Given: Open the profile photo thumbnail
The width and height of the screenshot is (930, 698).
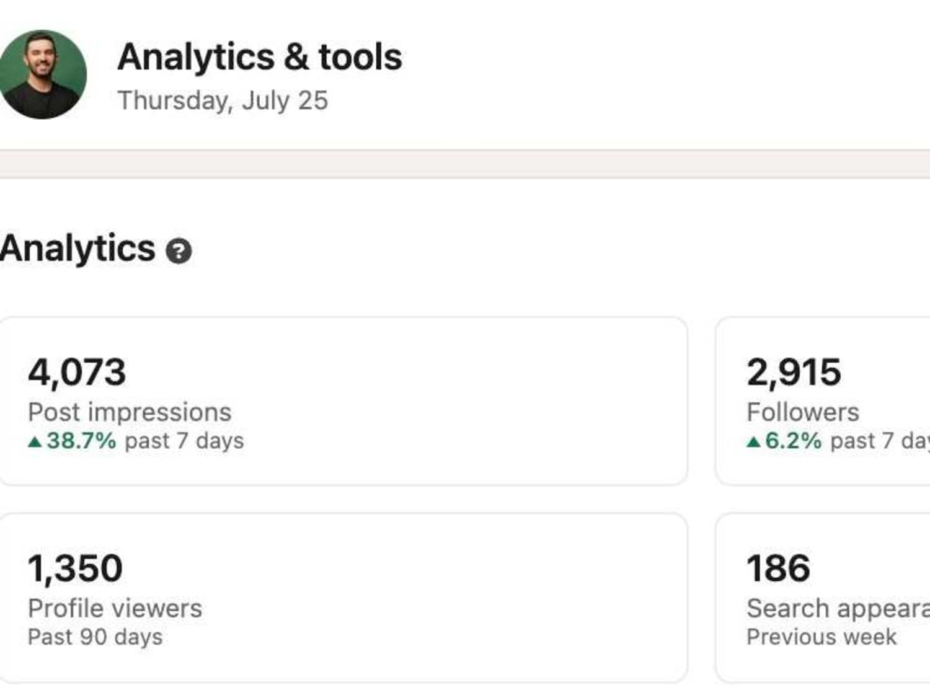Looking at the screenshot, I should tap(42, 74).
